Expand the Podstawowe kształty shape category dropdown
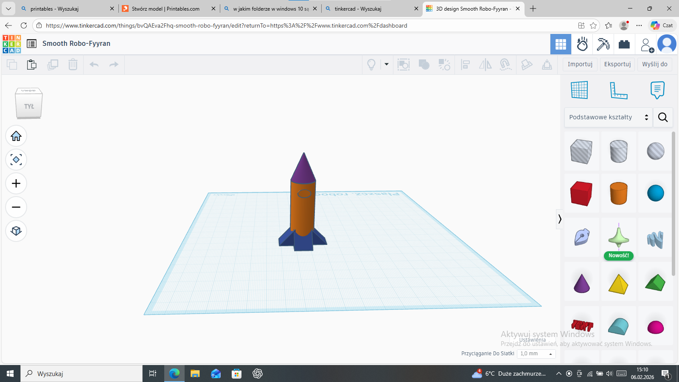The width and height of the screenshot is (679, 382). pos(609,117)
